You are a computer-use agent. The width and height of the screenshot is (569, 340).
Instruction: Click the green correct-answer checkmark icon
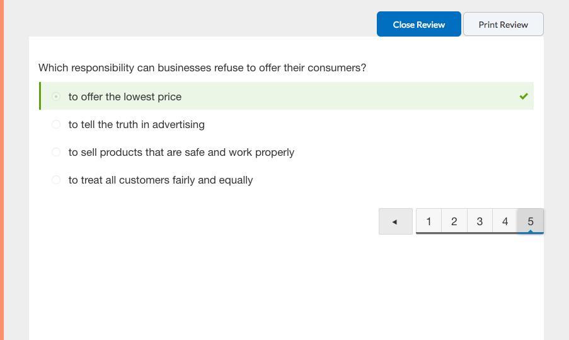click(523, 97)
